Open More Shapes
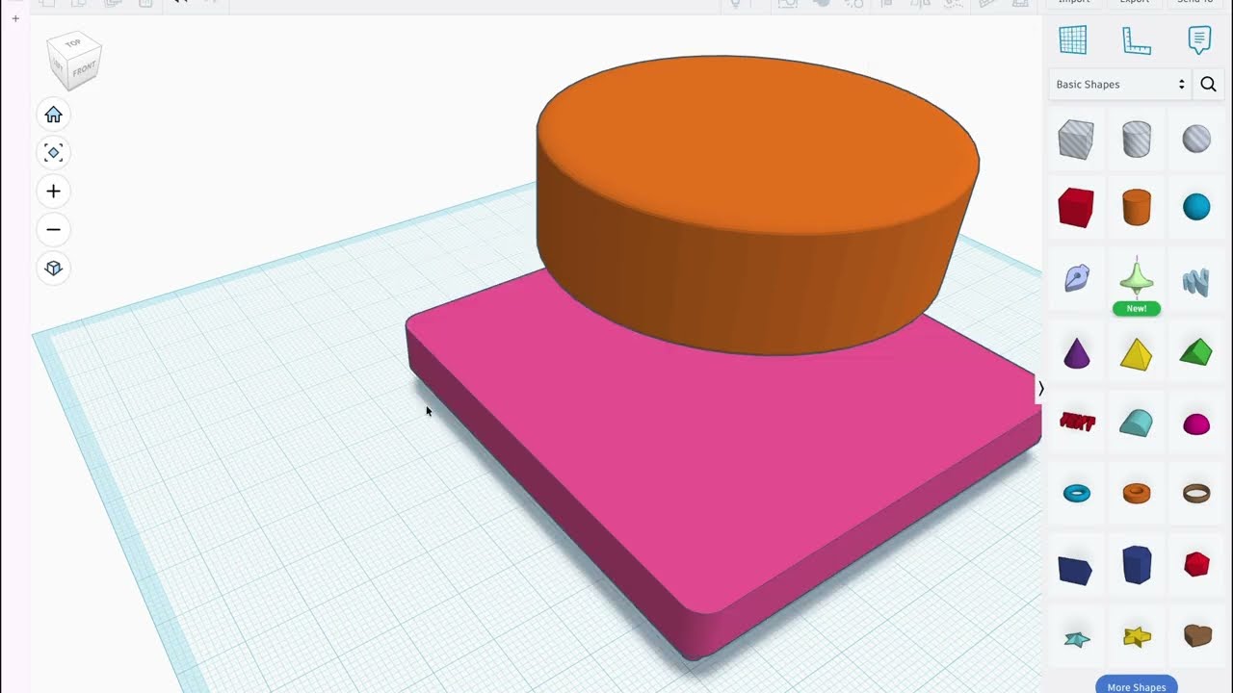 [x=1137, y=685]
